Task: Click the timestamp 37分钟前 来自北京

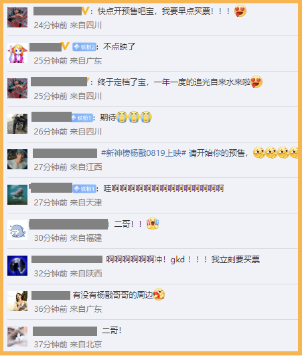Action: point(68,345)
